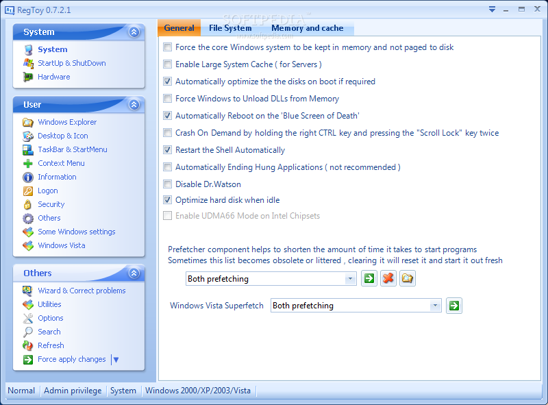
Task: Collapse the System panel chevron
Action: coord(134,32)
